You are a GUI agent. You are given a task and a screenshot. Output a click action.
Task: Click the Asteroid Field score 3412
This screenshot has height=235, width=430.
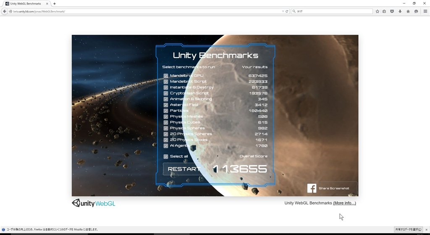261,105
